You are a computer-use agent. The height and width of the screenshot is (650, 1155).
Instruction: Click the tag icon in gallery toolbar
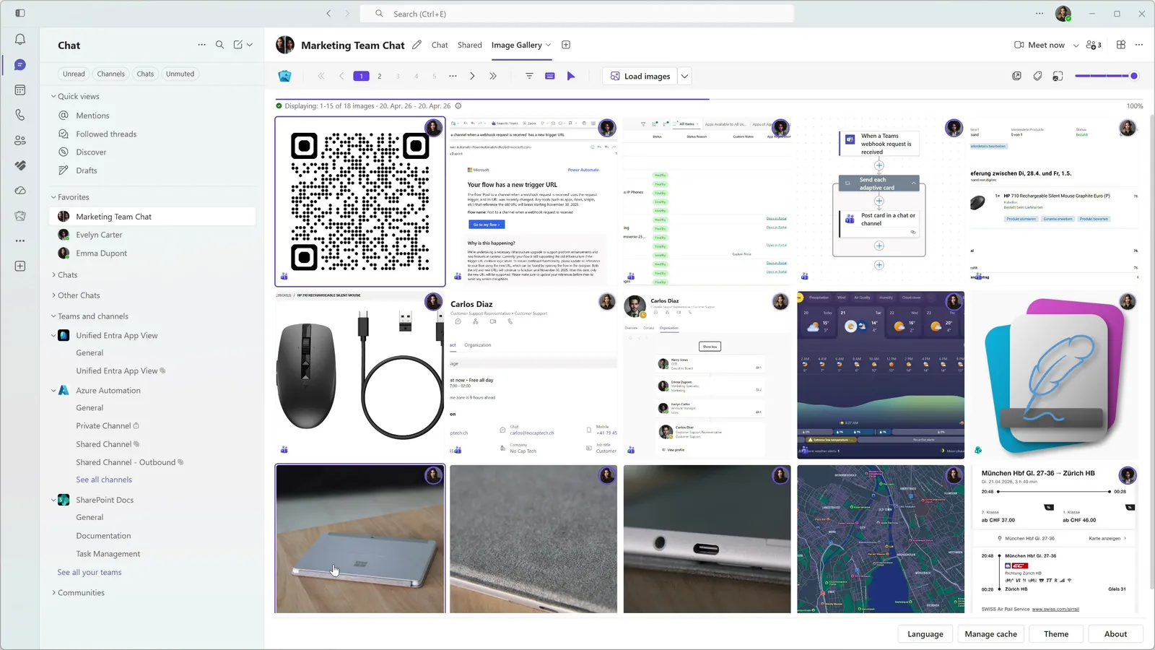(x=1037, y=76)
